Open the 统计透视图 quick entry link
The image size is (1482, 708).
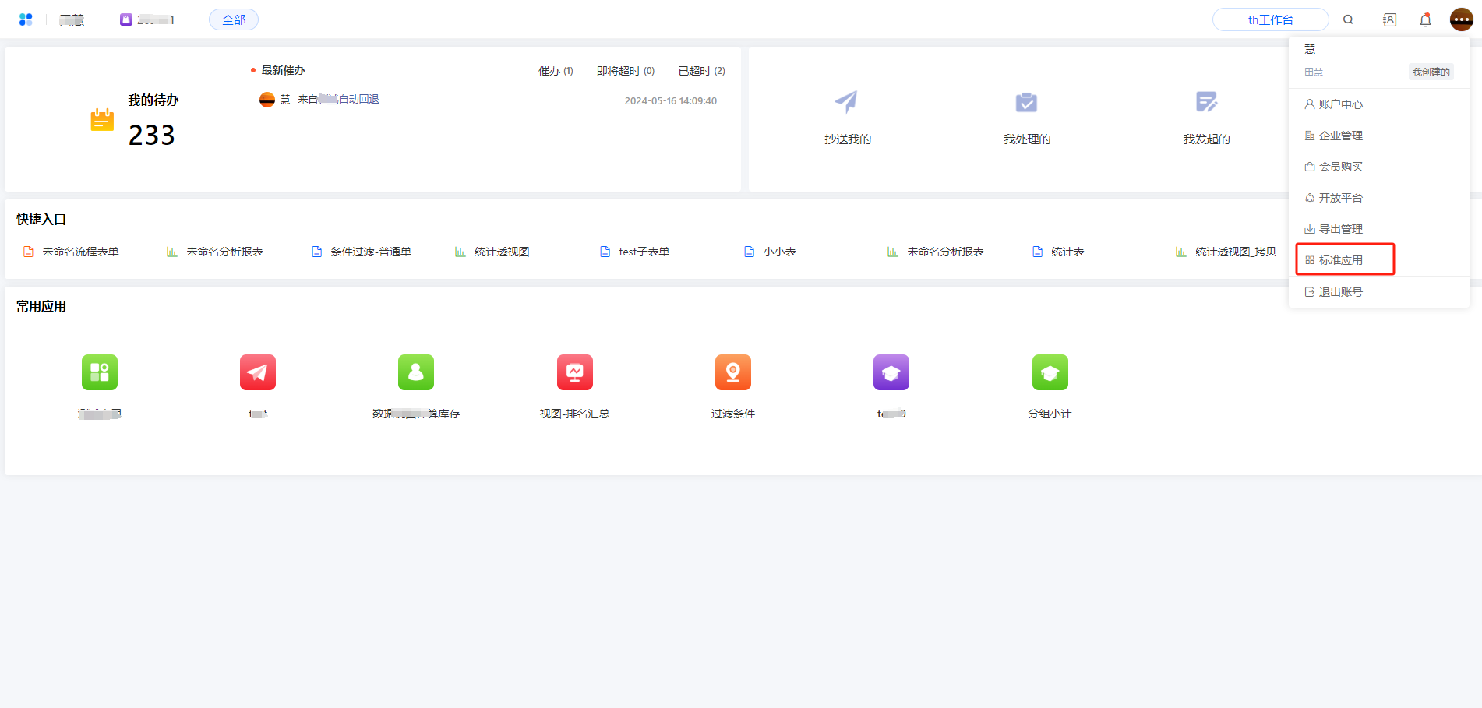501,252
